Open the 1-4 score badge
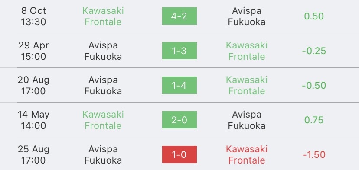 179,85
